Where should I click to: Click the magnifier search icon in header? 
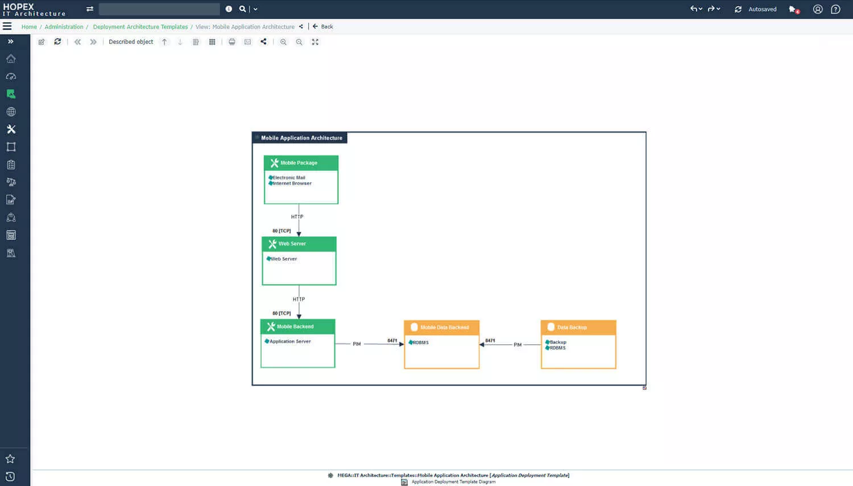tap(243, 9)
